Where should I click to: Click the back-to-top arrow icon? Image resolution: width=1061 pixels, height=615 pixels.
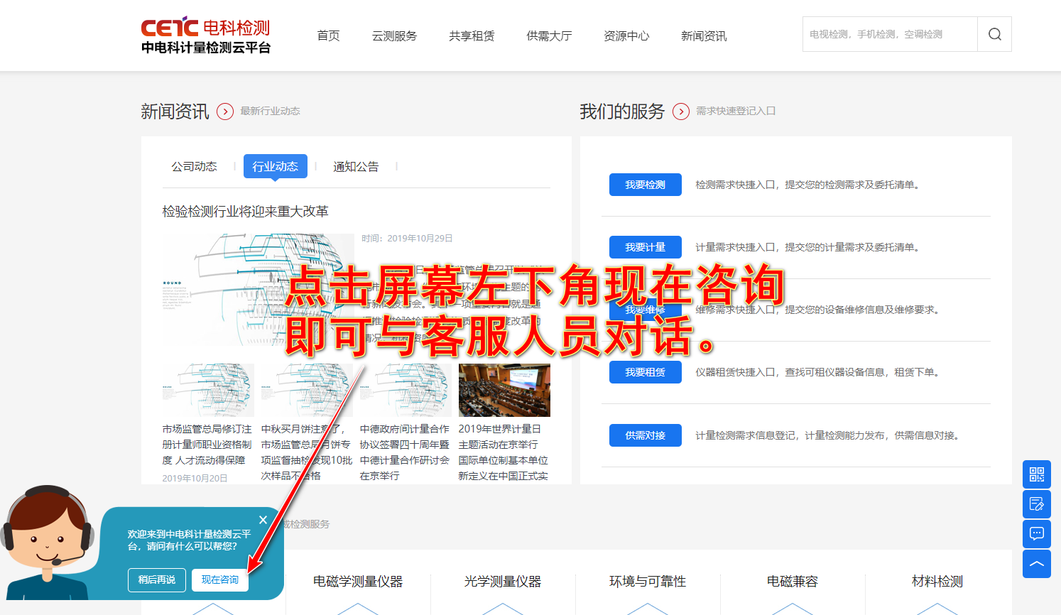tap(1036, 564)
